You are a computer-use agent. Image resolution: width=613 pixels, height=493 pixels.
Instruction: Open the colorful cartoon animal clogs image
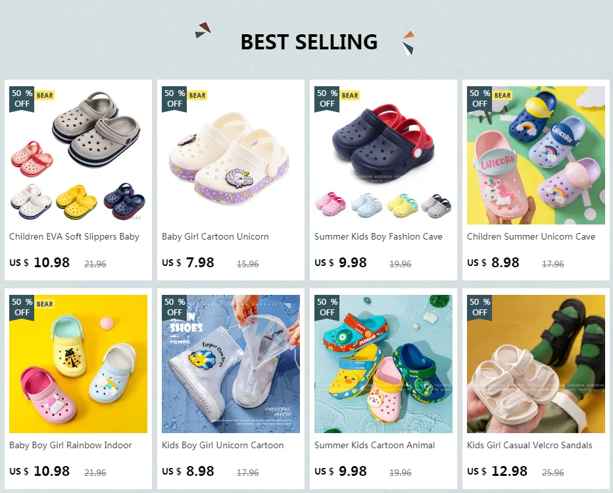[383, 364]
